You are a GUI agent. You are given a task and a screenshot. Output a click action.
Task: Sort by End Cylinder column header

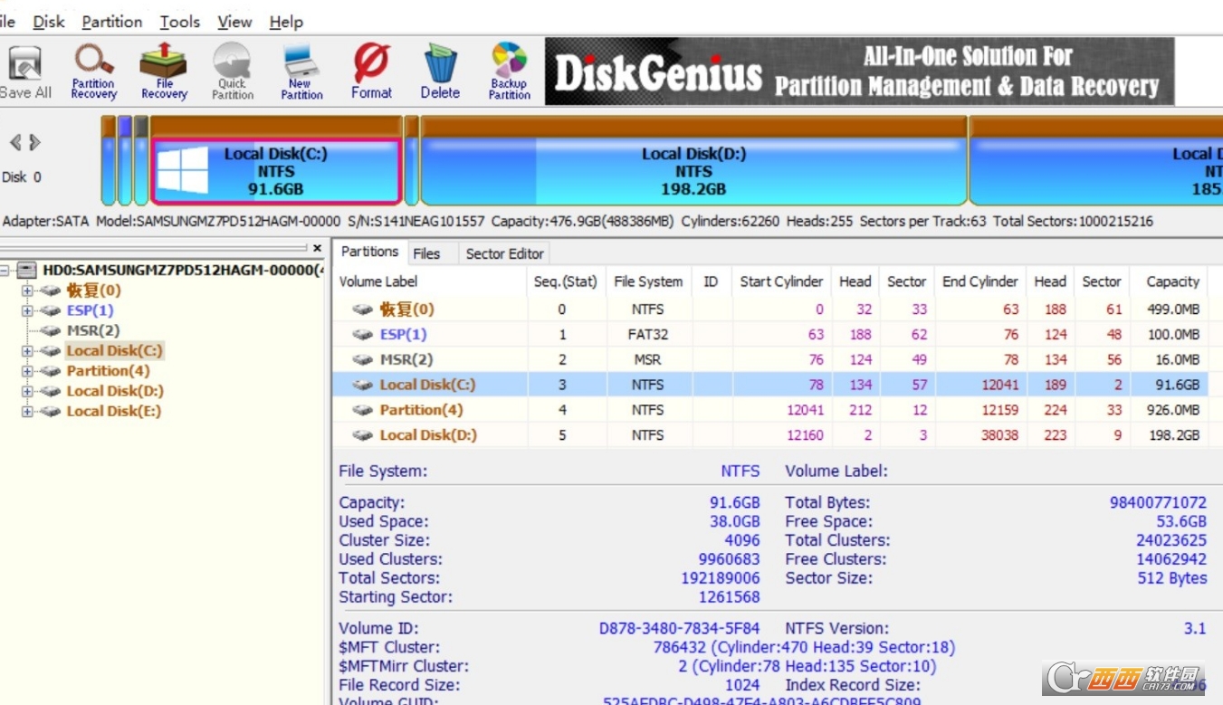coord(980,281)
